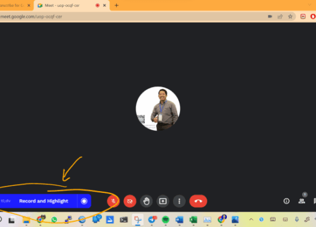Open a new browser tab
The width and height of the screenshot is (316, 227).
[116, 6]
